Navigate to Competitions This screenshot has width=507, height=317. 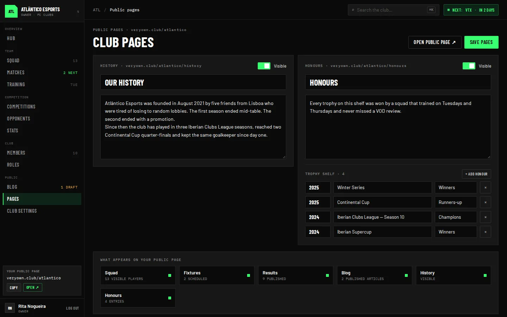pyautogui.click(x=42, y=107)
